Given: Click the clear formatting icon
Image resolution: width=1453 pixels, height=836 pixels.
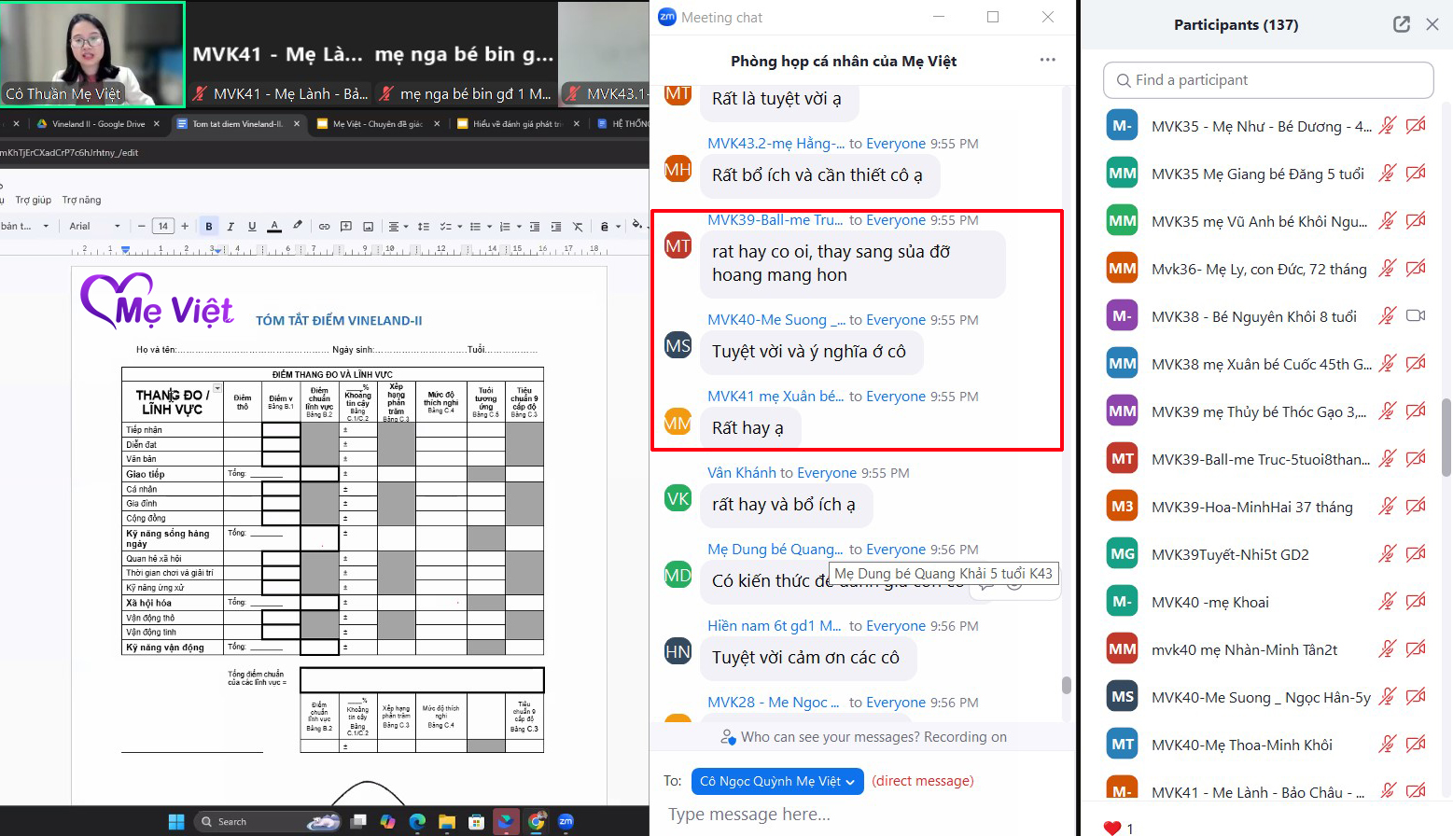Looking at the screenshot, I should click(578, 227).
